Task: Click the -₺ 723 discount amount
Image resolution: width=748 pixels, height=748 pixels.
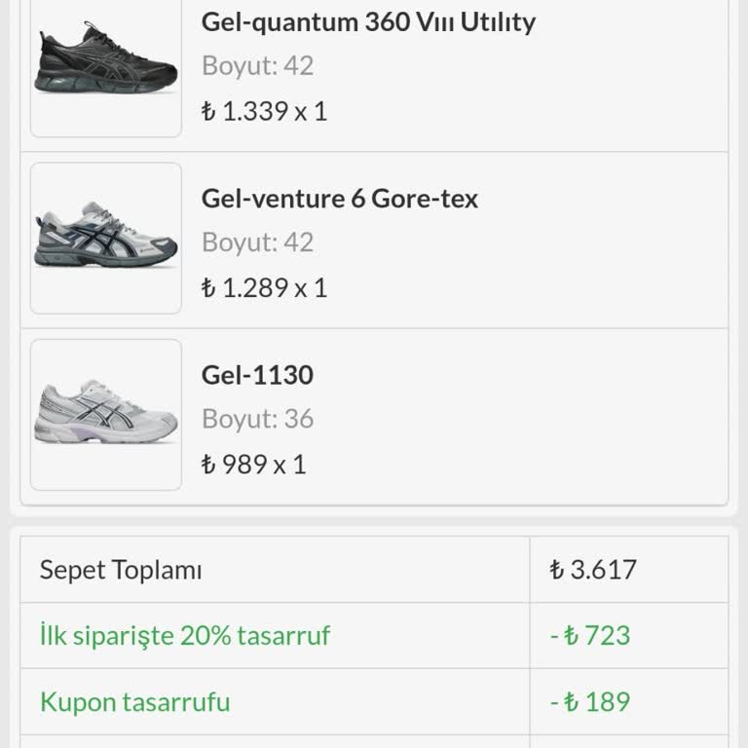Action: (x=590, y=635)
